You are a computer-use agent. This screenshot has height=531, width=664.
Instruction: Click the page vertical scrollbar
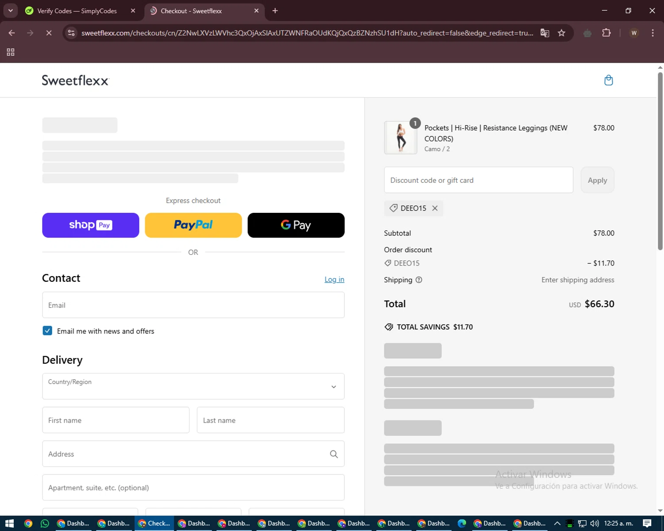660,162
